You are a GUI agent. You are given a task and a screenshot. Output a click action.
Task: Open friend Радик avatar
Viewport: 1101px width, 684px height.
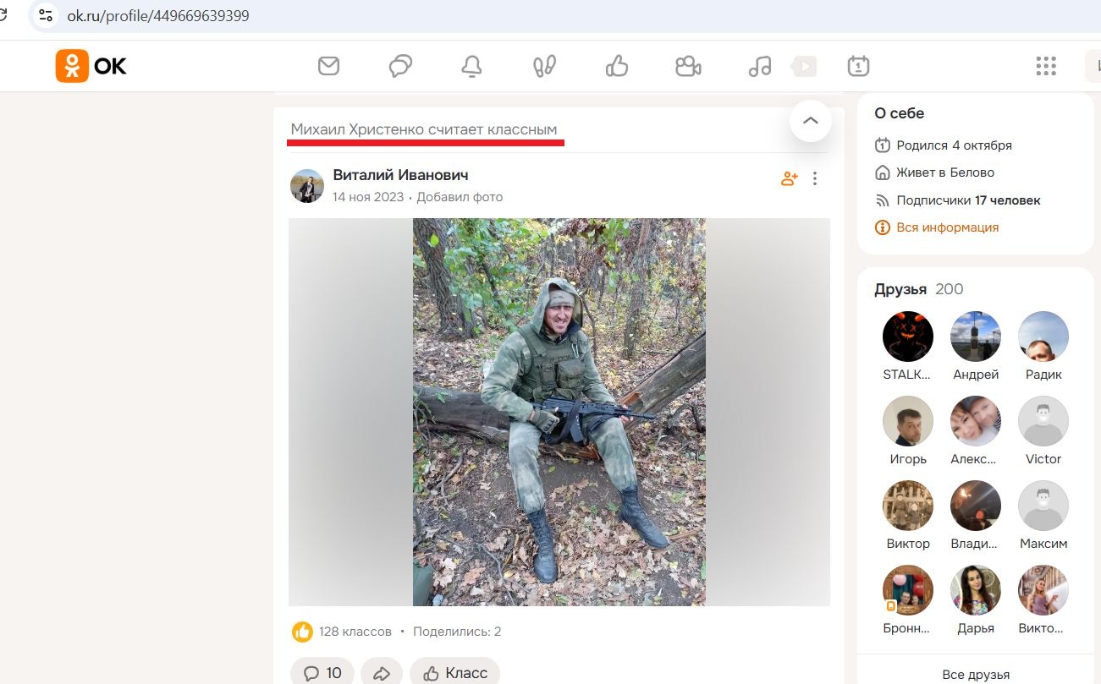1043,337
